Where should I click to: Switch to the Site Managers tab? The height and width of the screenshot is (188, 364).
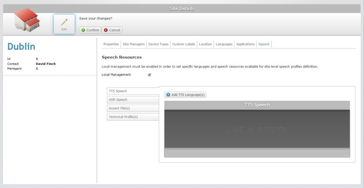tap(134, 44)
